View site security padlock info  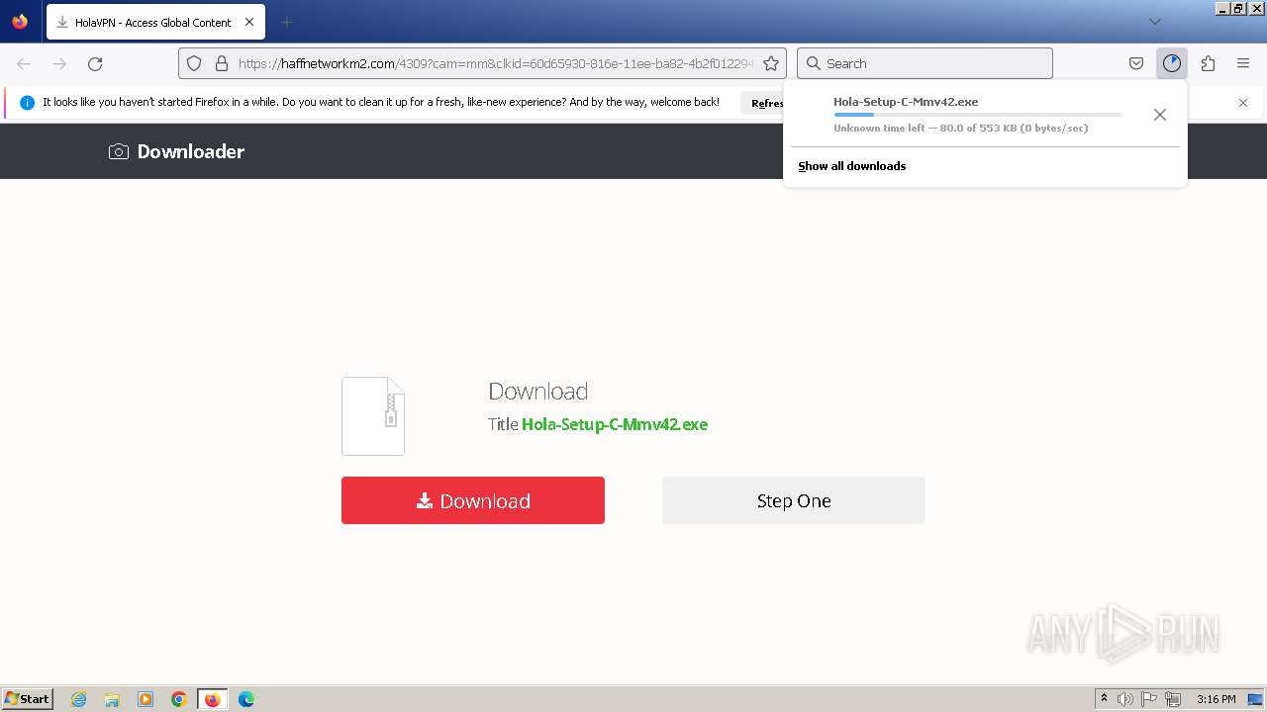pos(222,63)
